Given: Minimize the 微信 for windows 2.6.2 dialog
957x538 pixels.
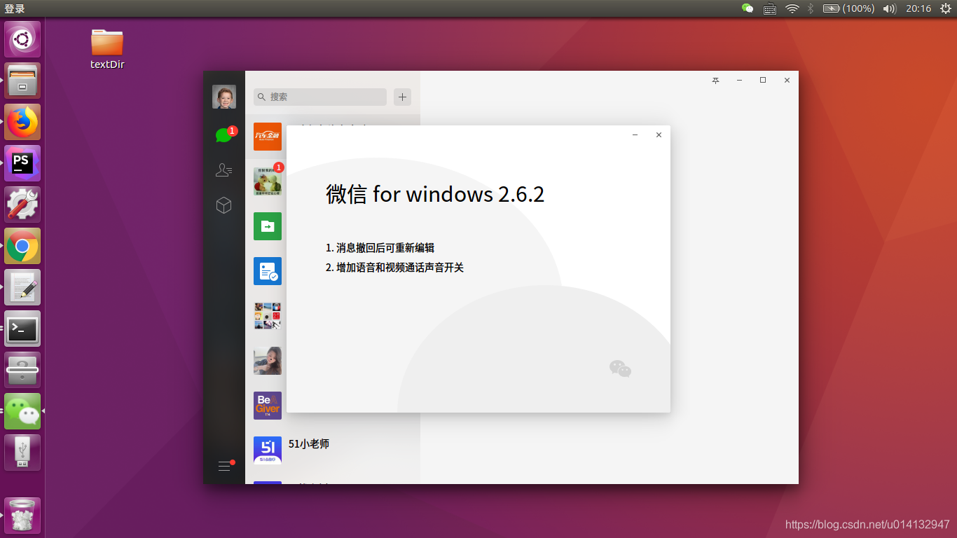Looking at the screenshot, I should click(635, 135).
